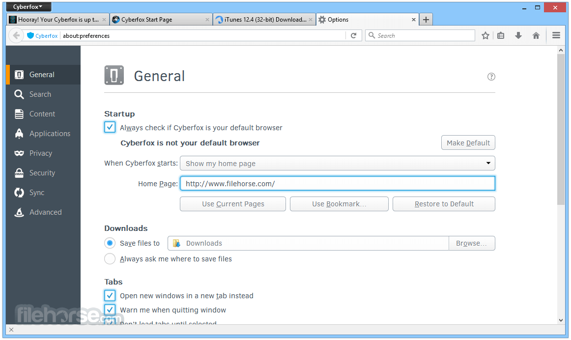Image resolution: width=571 pixels, height=340 pixels.
Task: Switch to Cyberfox Start Page tab
Action: click(x=161, y=20)
